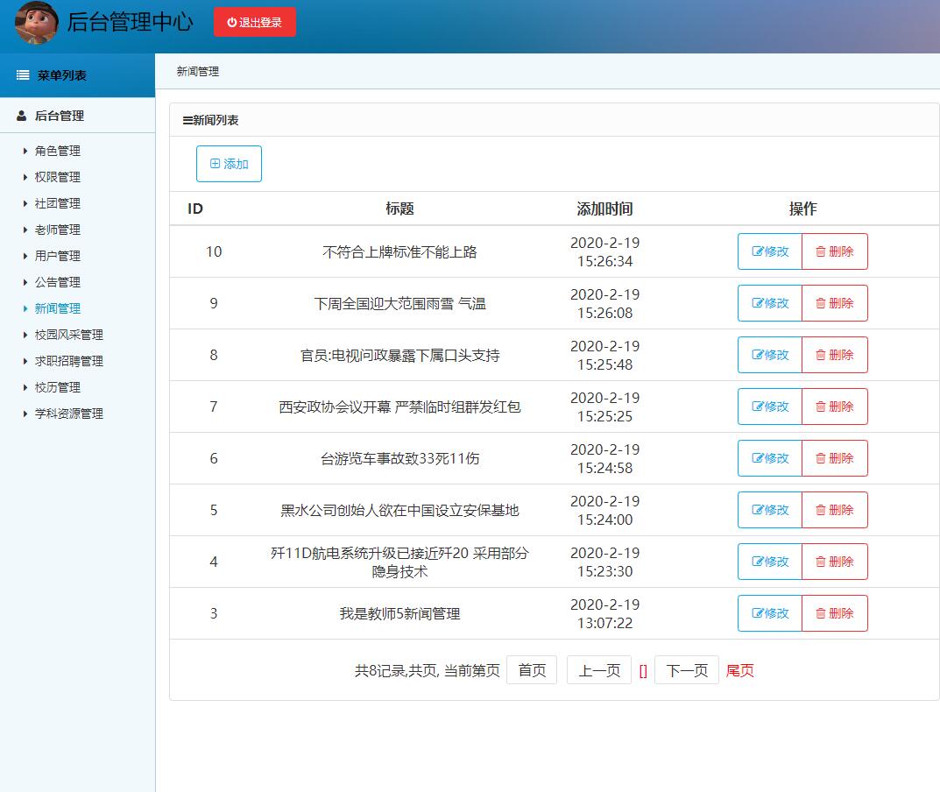Click the 首页 pagination button
The width and height of the screenshot is (940, 792).
[532, 669]
